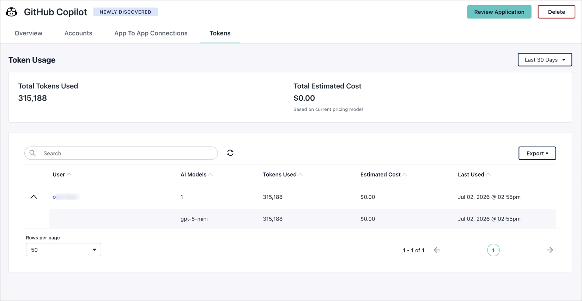The width and height of the screenshot is (582, 301).
Task: Click the Review Application button
Action: point(499,12)
